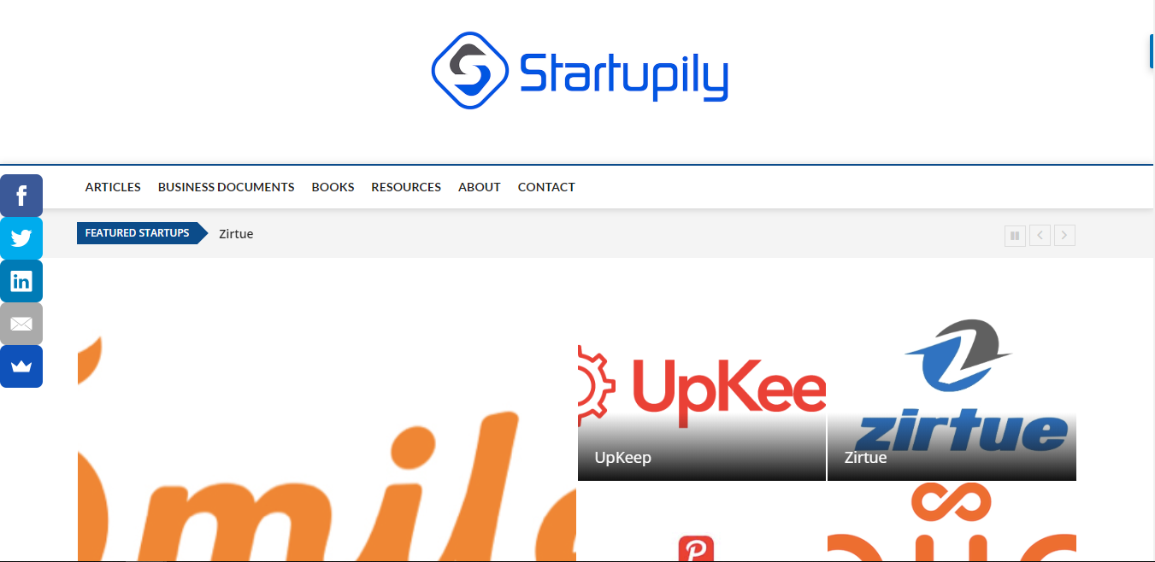The image size is (1155, 562).
Task: Share the page on Facebook
Action: [21, 196]
